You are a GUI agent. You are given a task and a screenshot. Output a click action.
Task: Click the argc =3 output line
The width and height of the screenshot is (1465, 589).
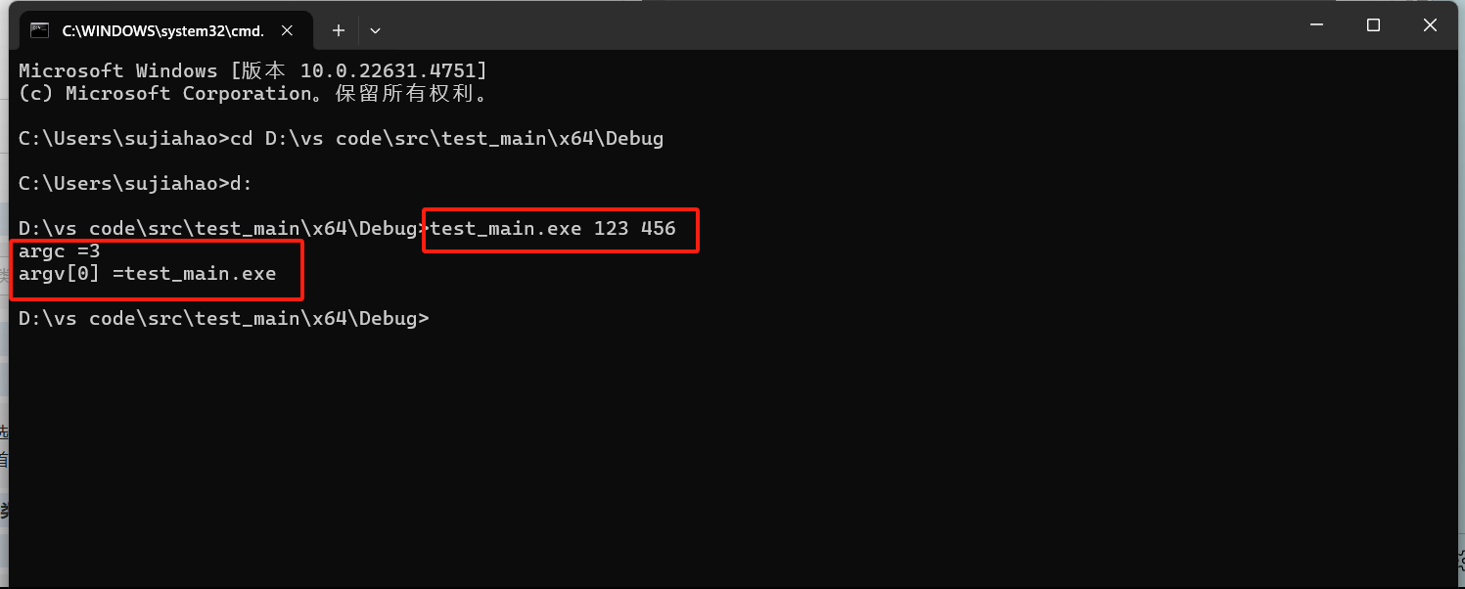click(59, 251)
